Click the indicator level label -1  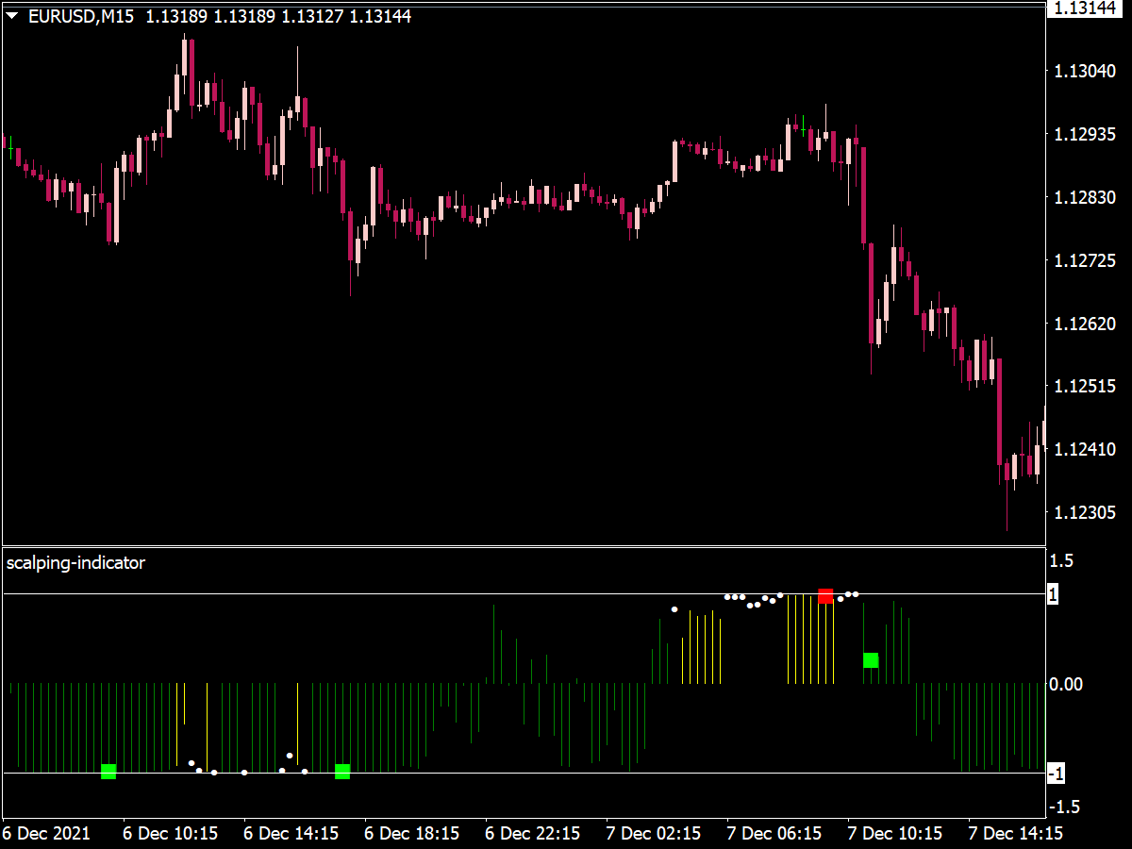1057,774
